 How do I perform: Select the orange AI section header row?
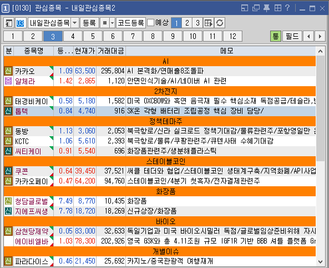[160, 61]
